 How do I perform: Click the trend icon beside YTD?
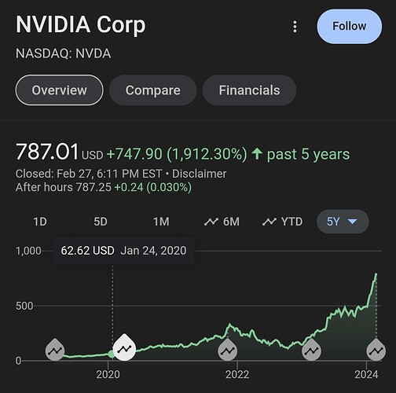pyautogui.click(x=269, y=222)
